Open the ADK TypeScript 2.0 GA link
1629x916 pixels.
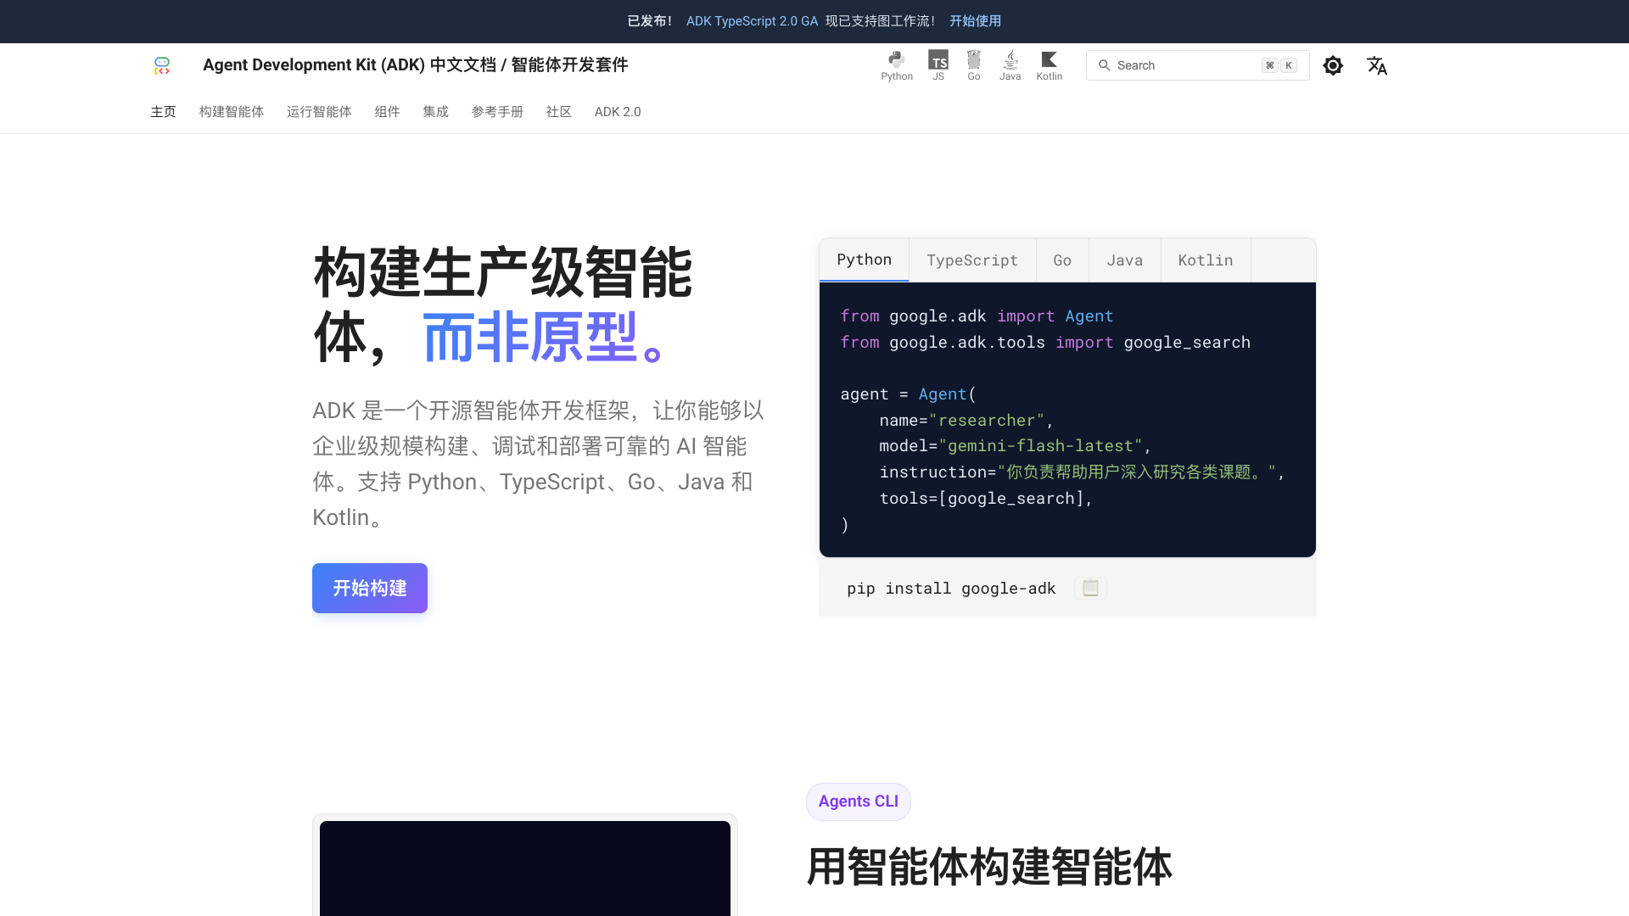(x=752, y=21)
